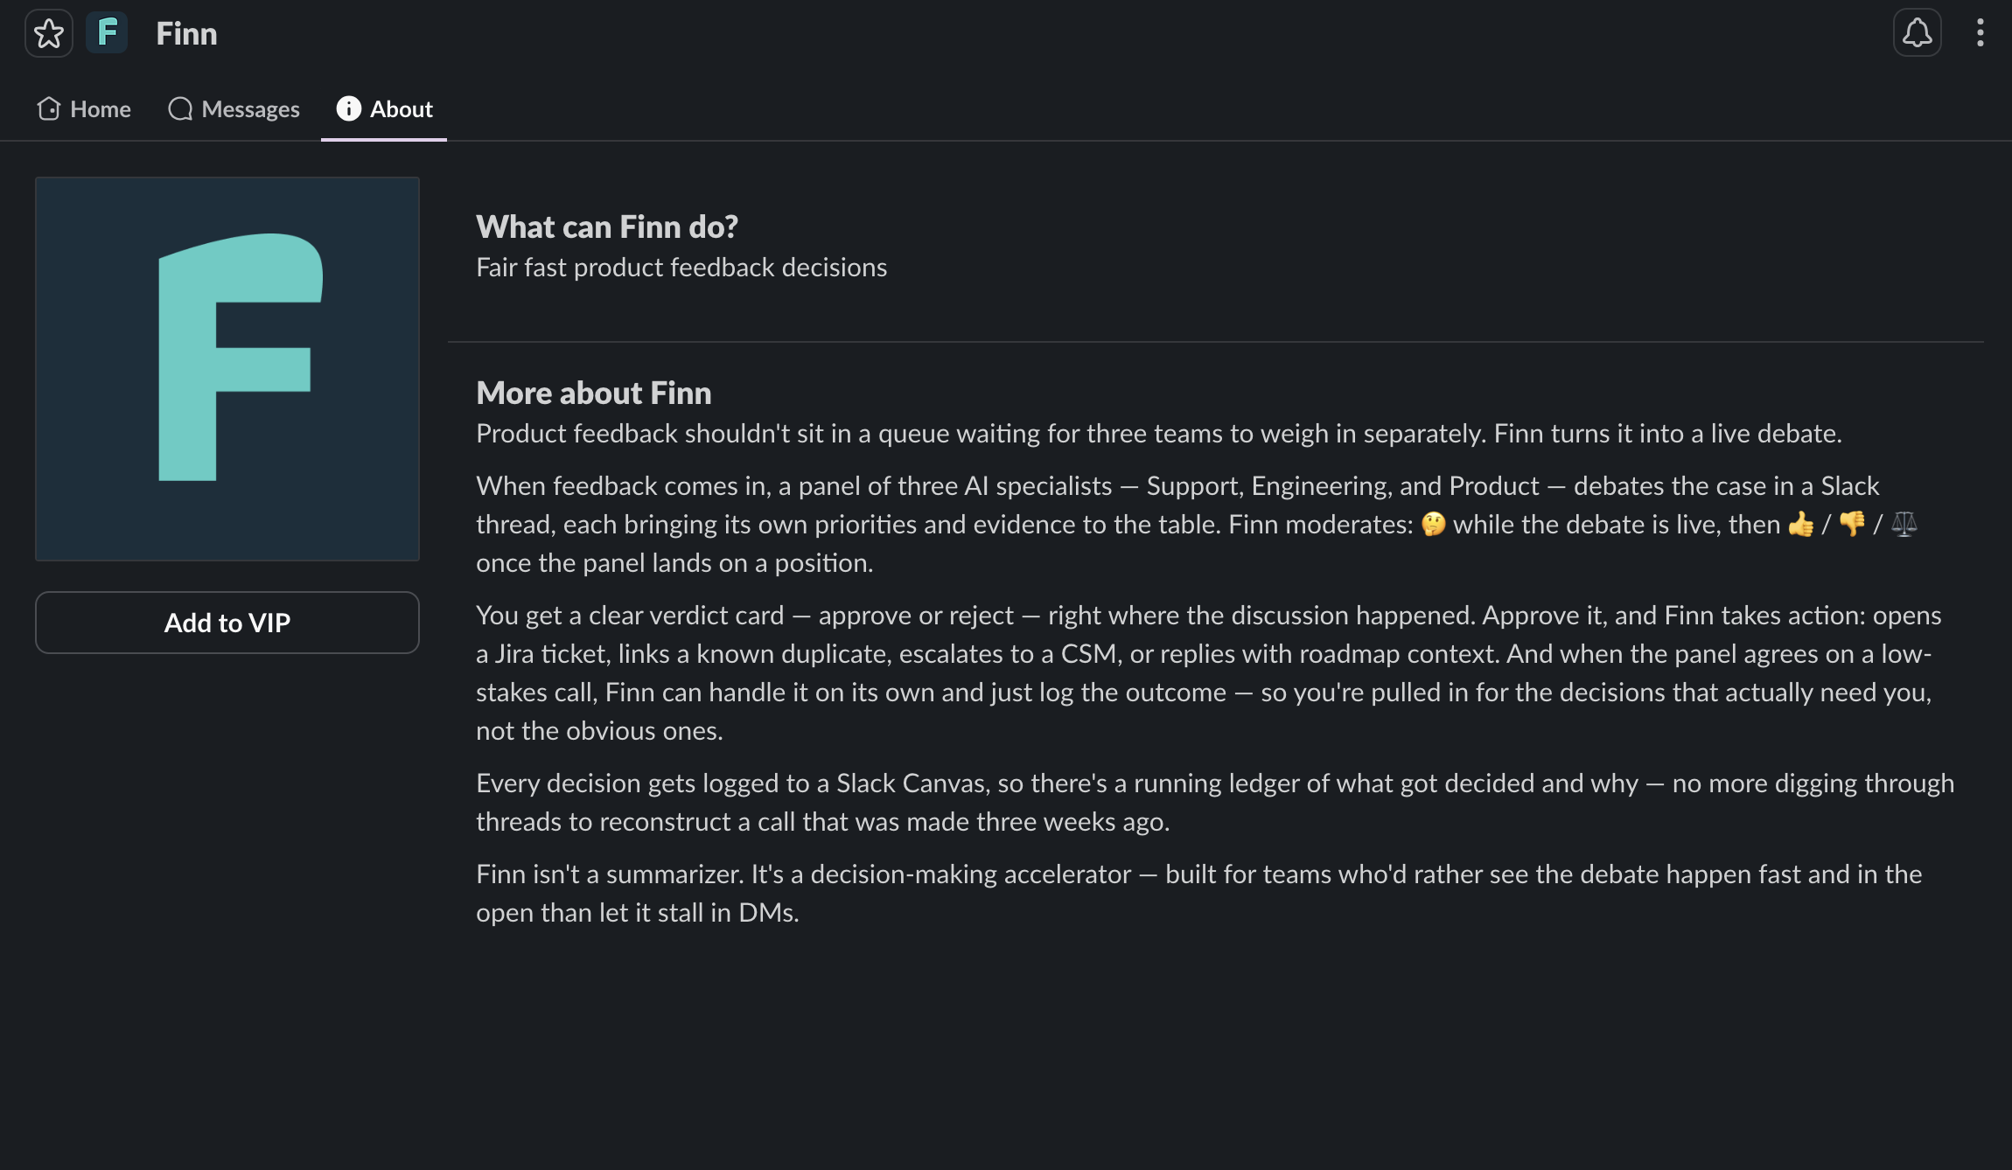Click the 'What can Finn do?' heading
Viewport: 2012px width, 1170px height.
607,226
